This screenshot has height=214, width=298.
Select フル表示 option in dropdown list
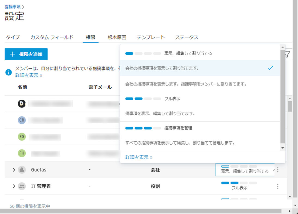(153, 99)
